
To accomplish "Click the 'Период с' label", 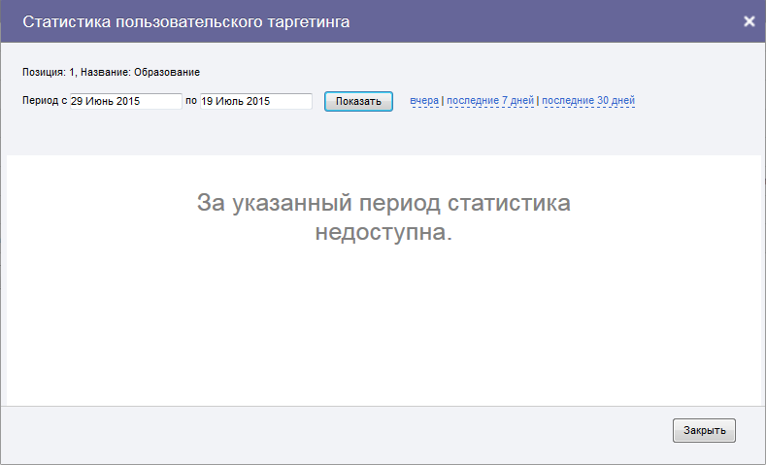I will tap(45, 101).
